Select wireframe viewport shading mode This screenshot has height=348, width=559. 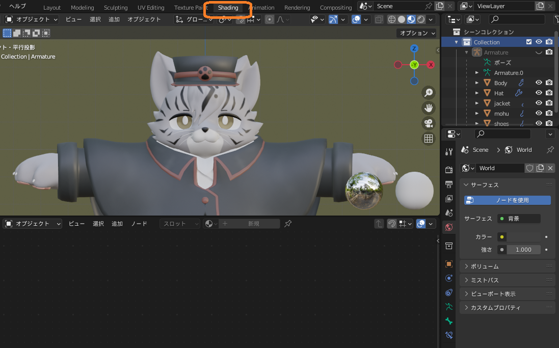[391, 19]
